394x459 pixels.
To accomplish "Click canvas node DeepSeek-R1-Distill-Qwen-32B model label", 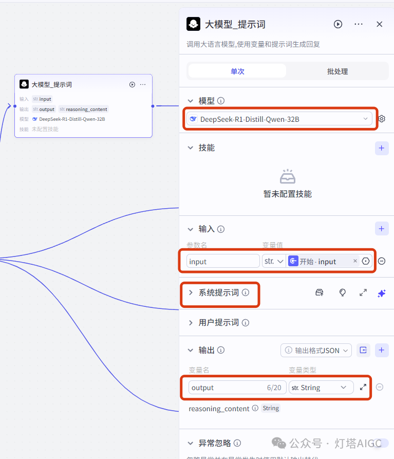I will tap(72, 119).
